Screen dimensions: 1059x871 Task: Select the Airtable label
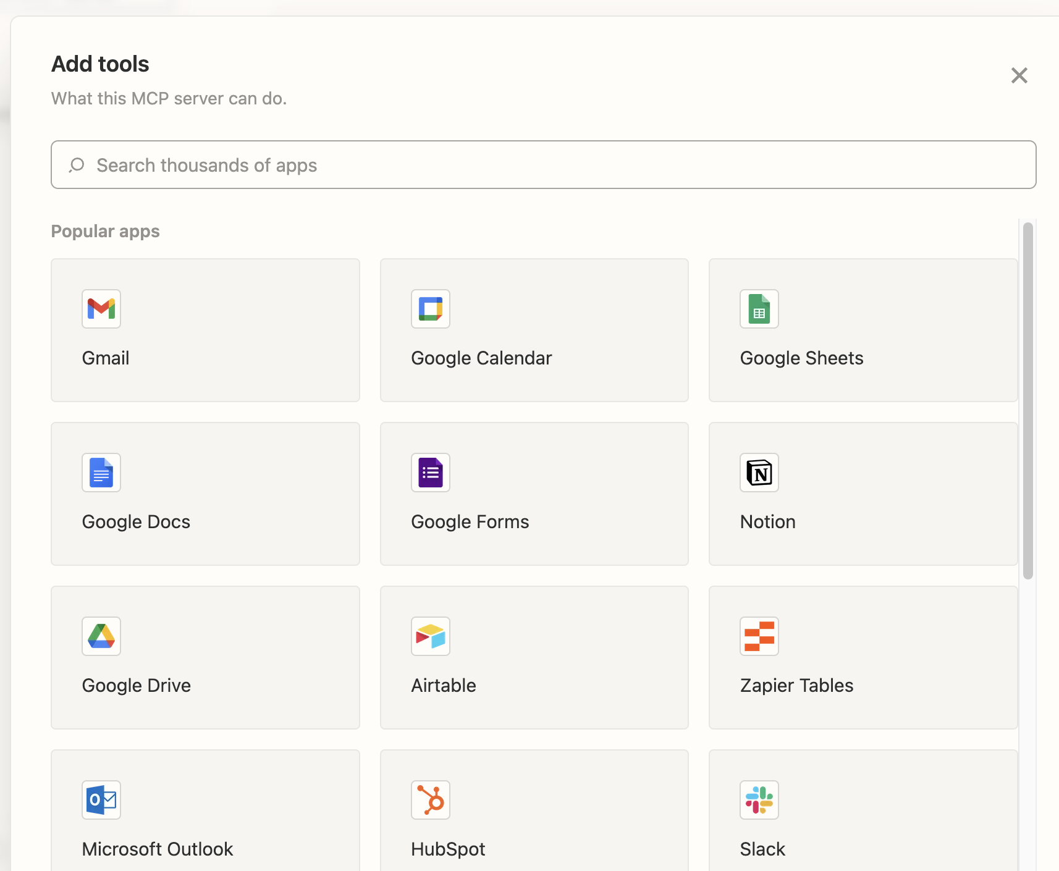pyautogui.click(x=444, y=686)
